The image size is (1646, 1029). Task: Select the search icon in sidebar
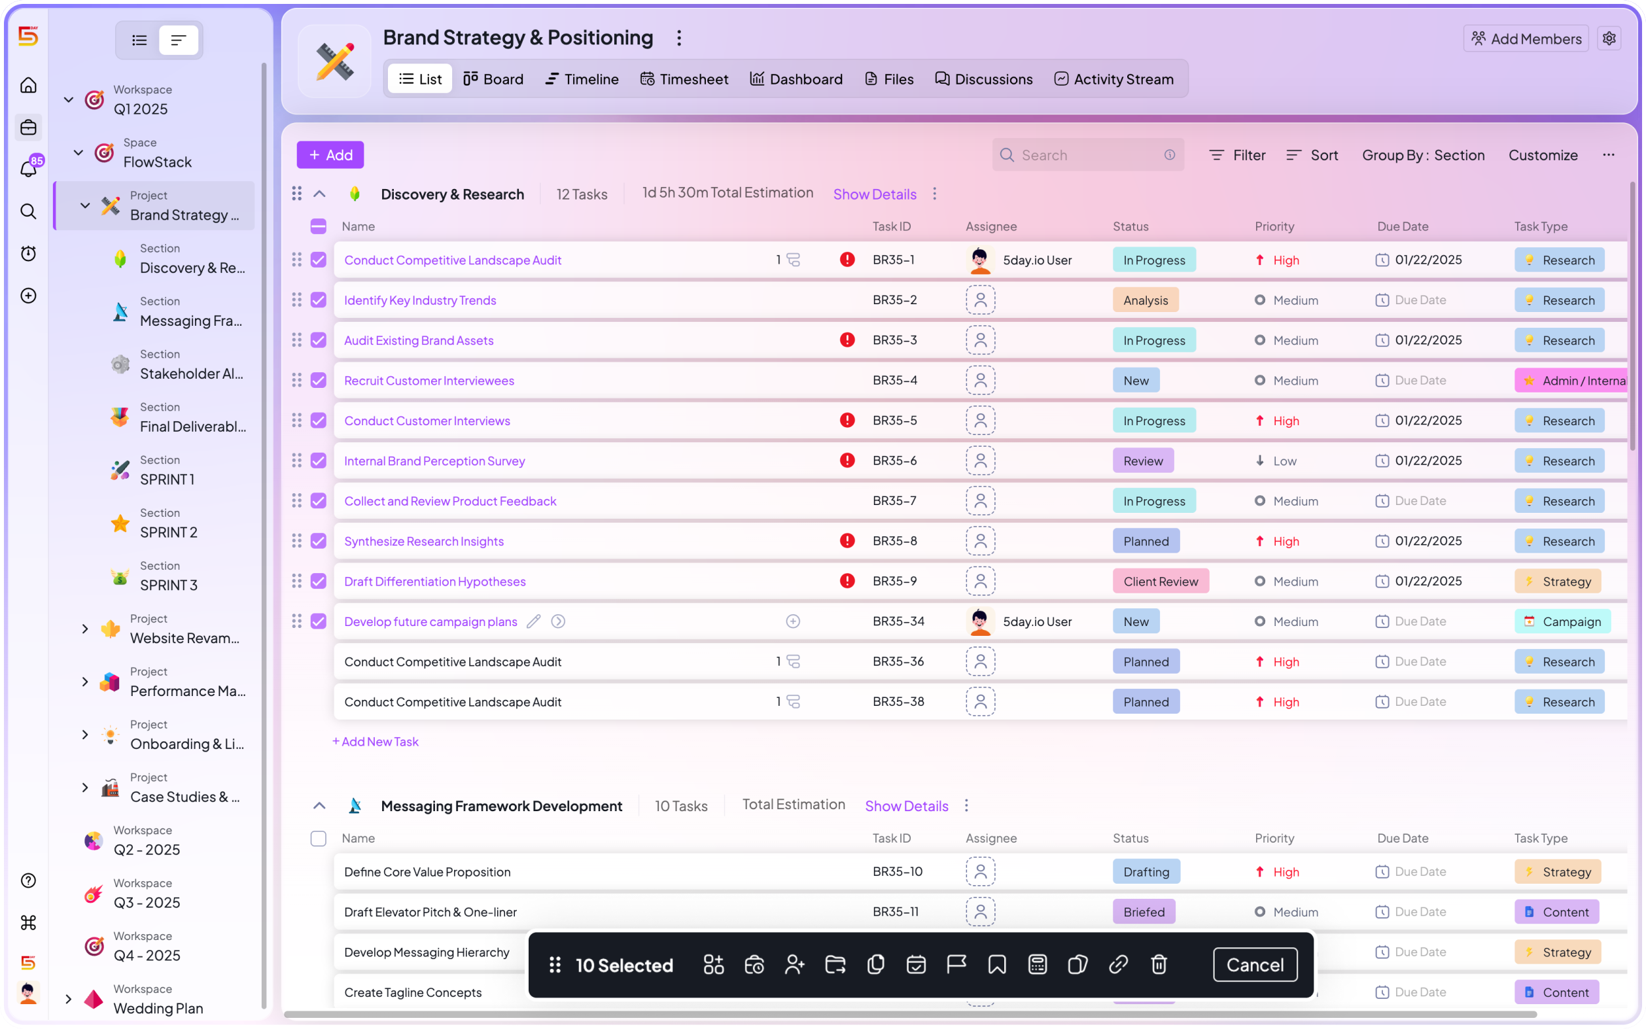point(28,212)
